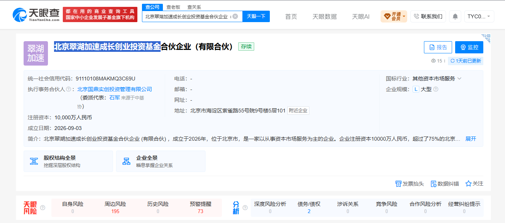The width and height of the screenshot is (505, 223).
Task: Open 债务/债权 analysis item
Action: point(309,208)
